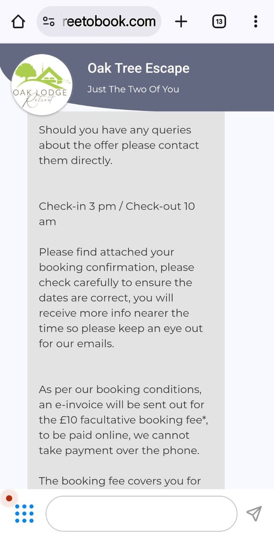Tap the browser home icon
This screenshot has height=538, width=274.
pos(18,22)
